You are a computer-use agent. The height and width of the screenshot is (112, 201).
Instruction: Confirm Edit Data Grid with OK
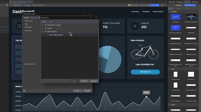click(78, 91)
